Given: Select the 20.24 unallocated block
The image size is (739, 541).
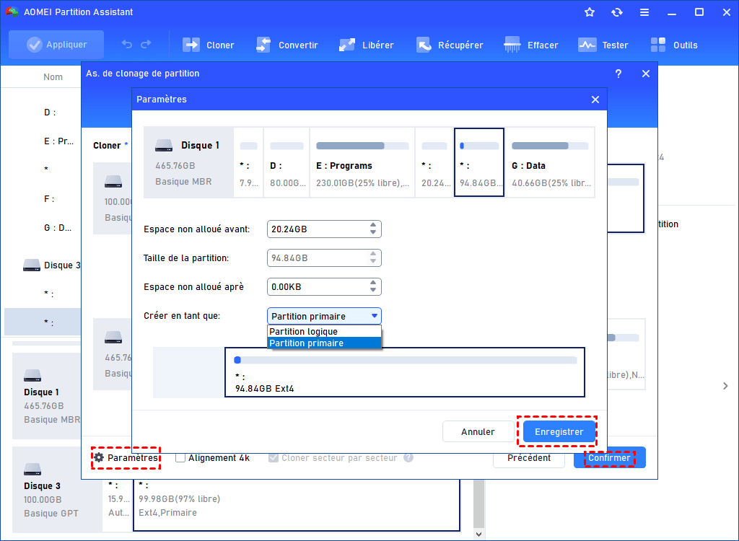Looking at the screenshot, I should (x=434, y=162).
